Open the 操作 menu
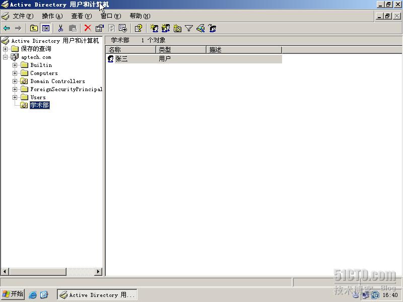Viewport: 403px width, 302px height. (x=52, y=16)
